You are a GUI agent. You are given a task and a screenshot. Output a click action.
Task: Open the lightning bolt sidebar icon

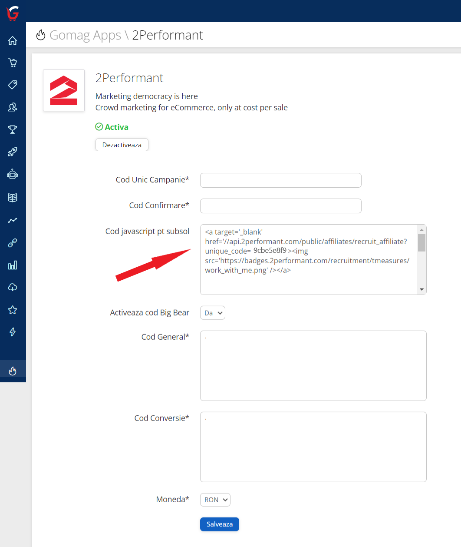coord(13,332)
